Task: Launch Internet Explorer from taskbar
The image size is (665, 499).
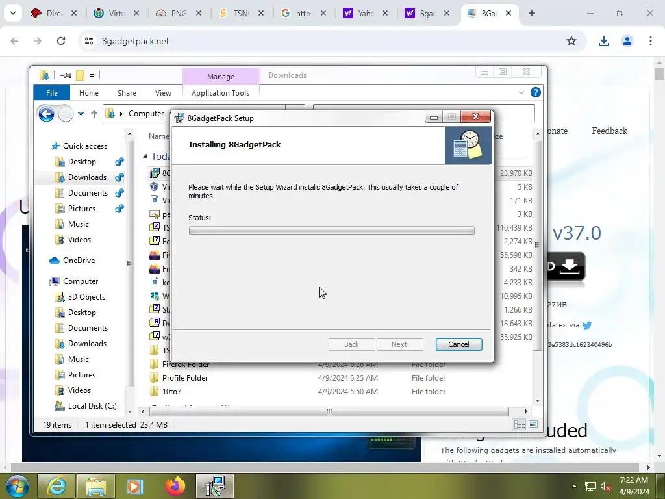Action: (x=56, y=486)
